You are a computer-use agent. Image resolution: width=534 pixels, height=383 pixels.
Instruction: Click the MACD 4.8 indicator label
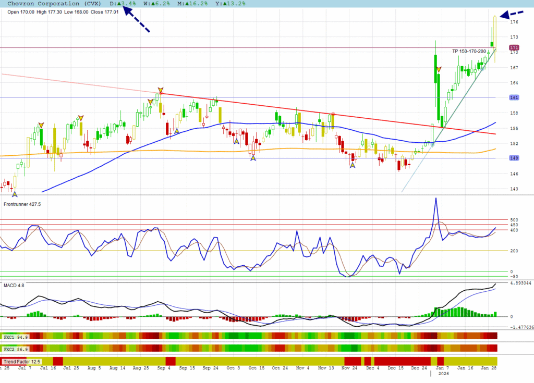click(x=14, y=285)
